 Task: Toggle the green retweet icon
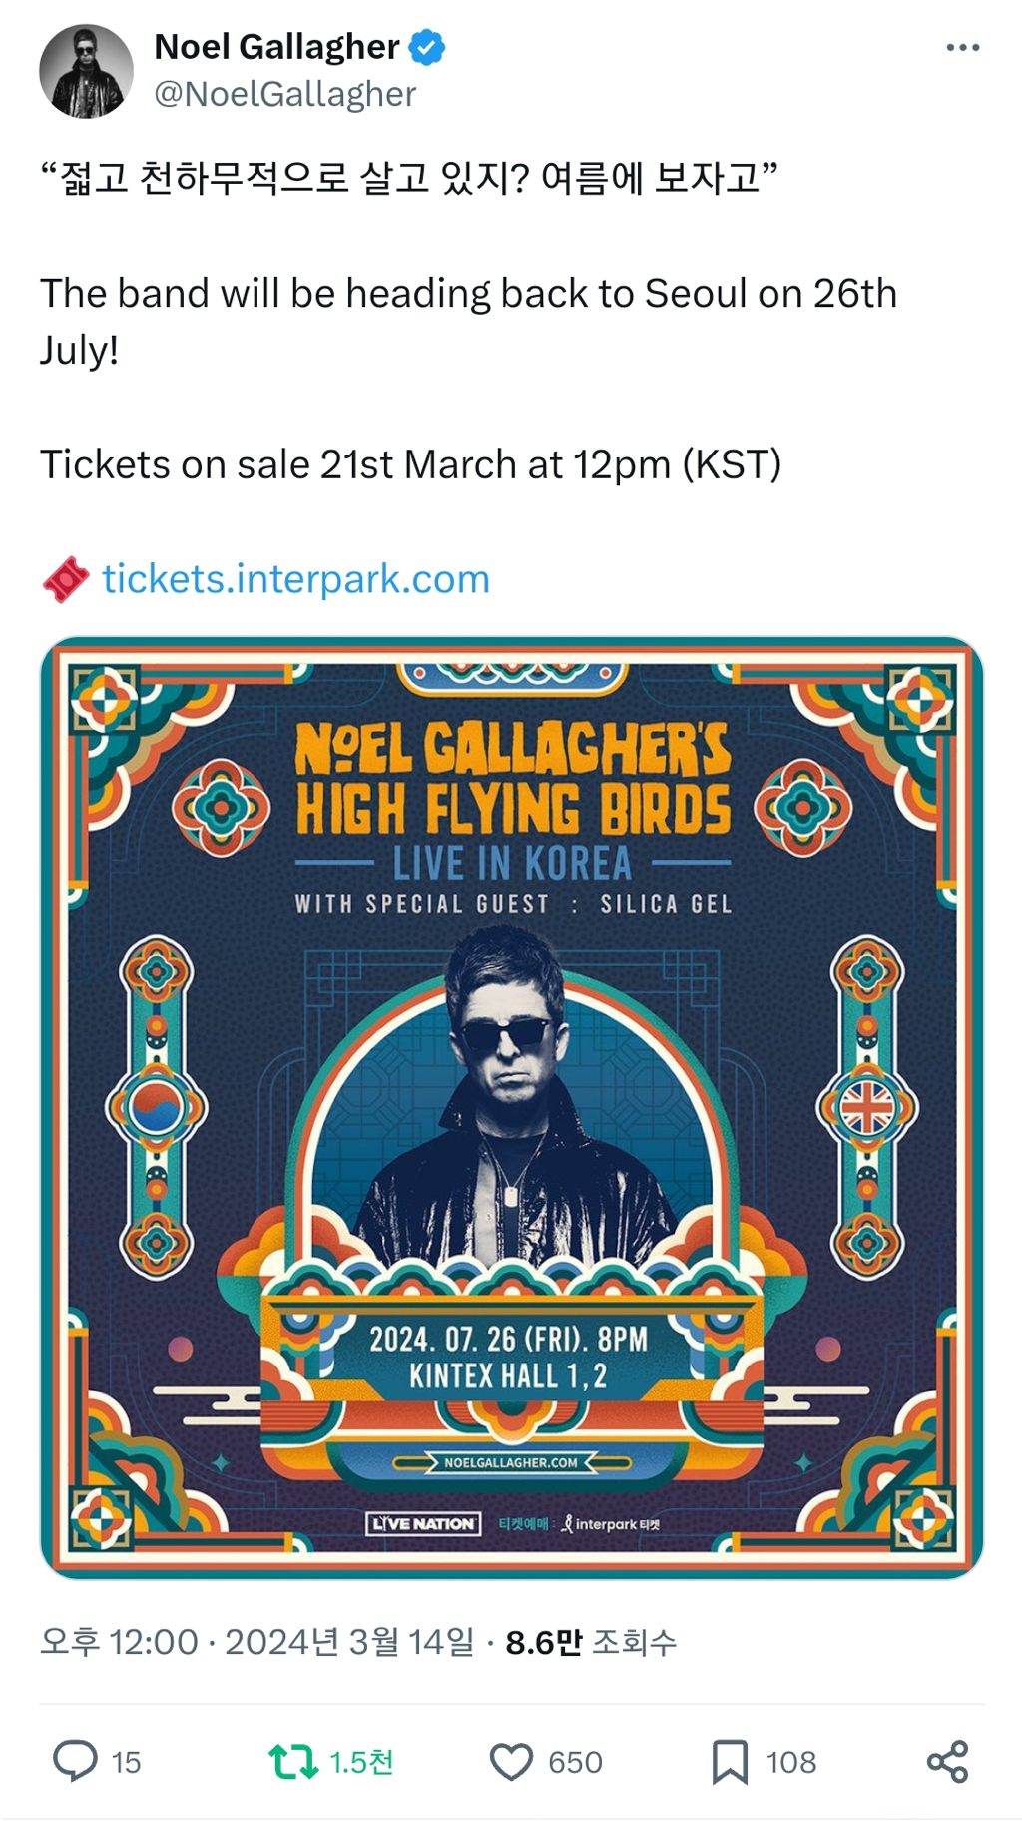click(292, 1762)
